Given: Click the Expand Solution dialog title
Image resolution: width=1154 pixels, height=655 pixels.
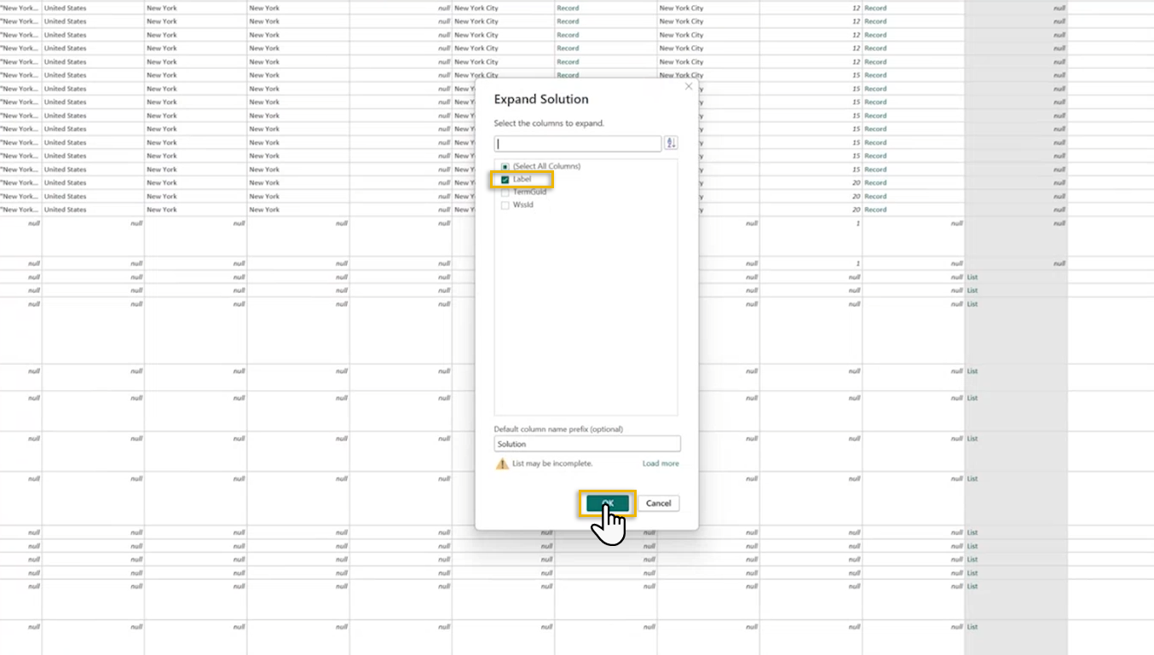Looking at the screenshot, I should 541,100.
